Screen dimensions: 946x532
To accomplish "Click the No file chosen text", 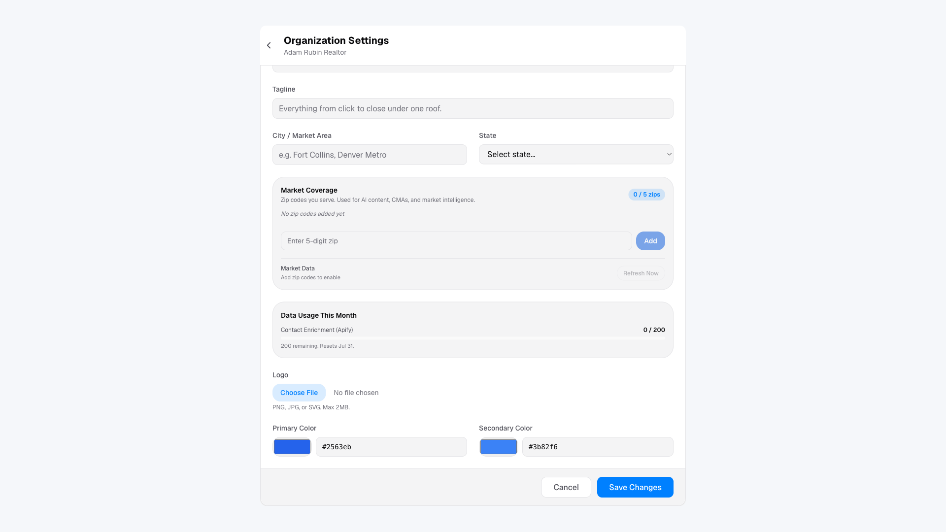I will 356,393.
